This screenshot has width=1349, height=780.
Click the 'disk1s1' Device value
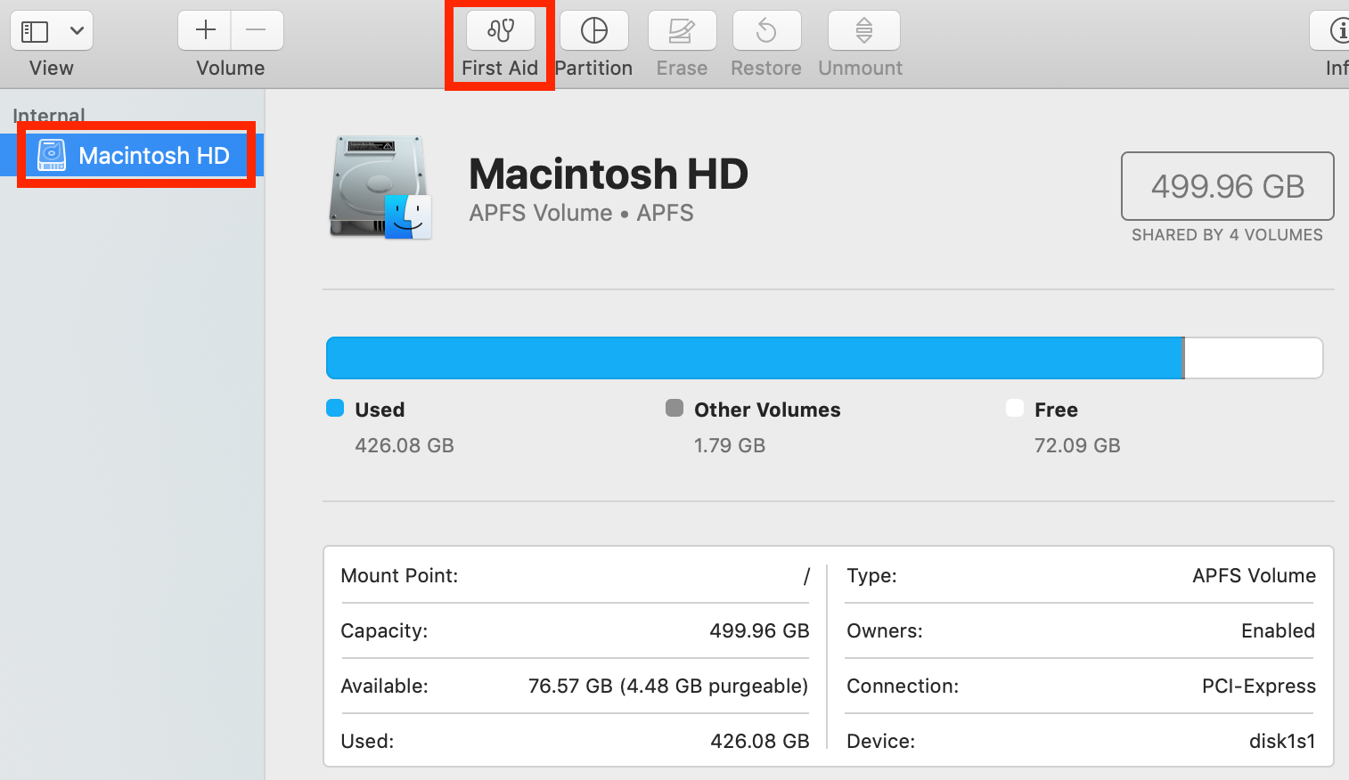coord(1282,741)
